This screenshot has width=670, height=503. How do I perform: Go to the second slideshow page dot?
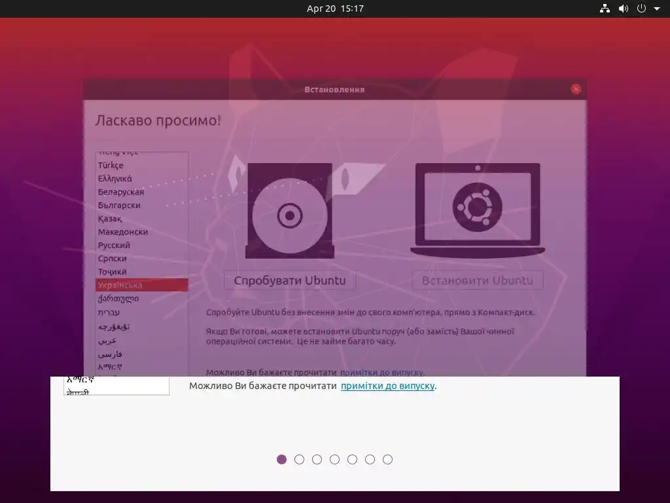[299, 459]
